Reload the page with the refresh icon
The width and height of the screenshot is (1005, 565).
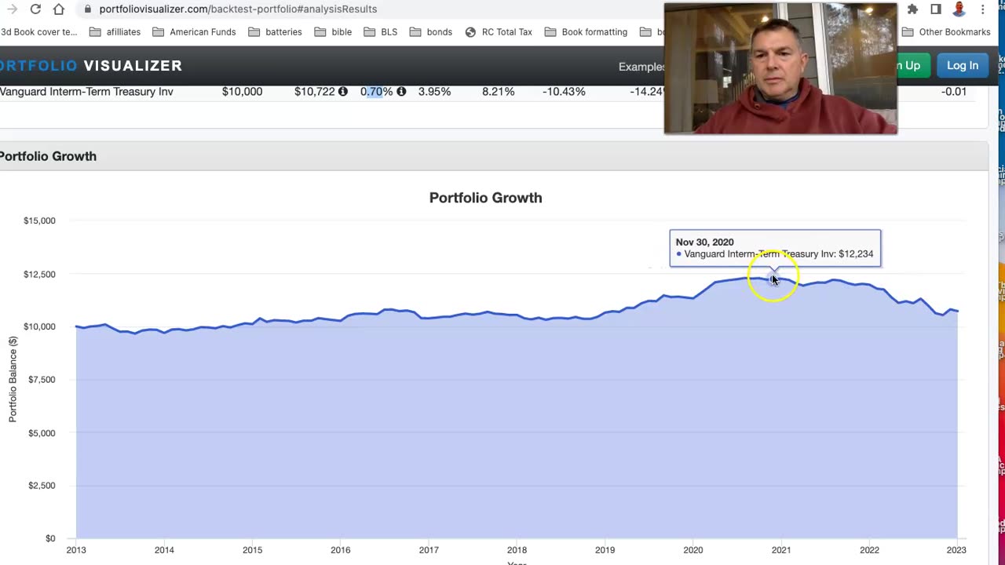pos(35,9)
